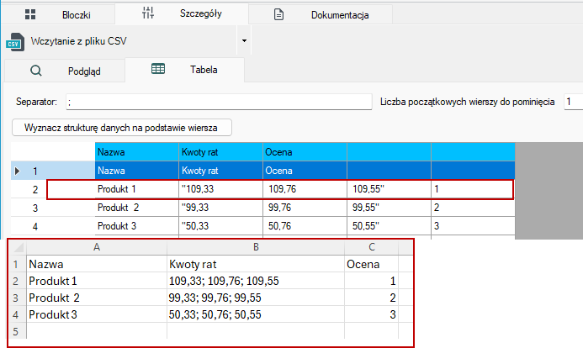Click the Dokumentacja document icon
The image size is (583, 348).
(x=278, y=14)
